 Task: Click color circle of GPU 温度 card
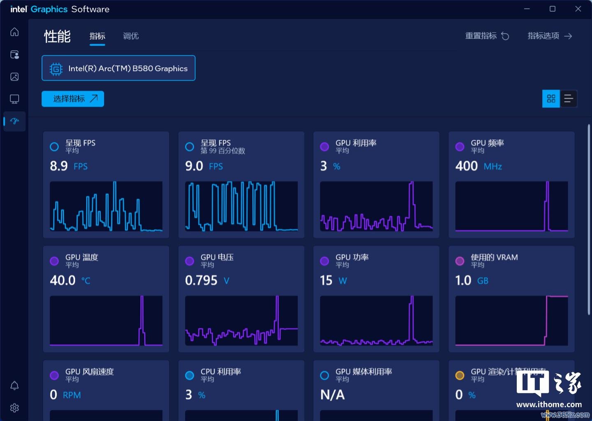click(54, 261)
